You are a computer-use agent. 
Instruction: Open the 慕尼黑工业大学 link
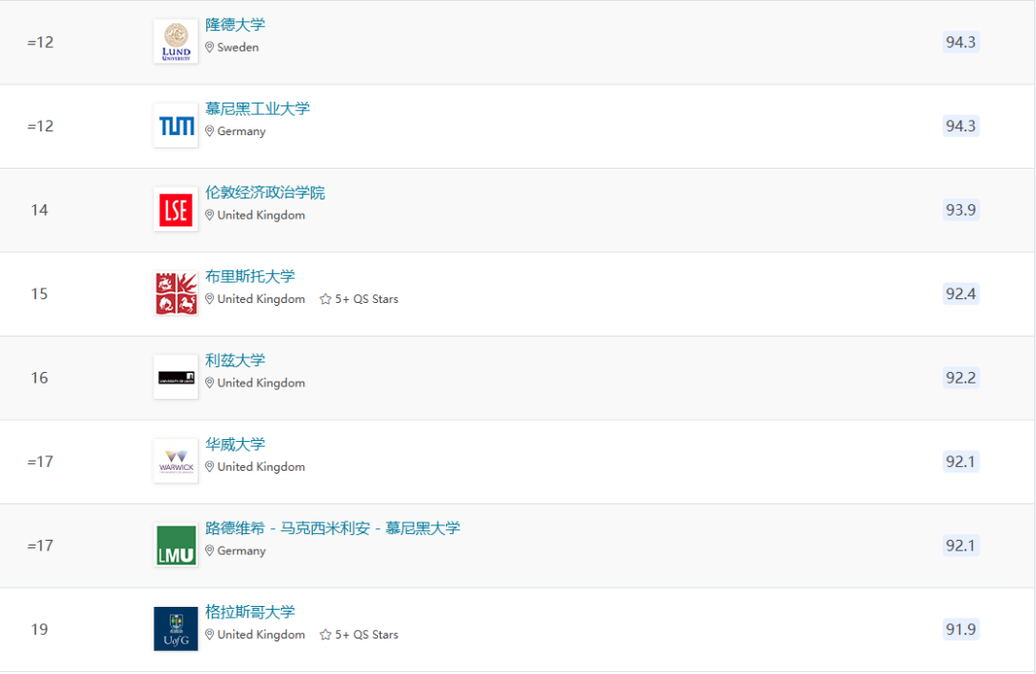coord(257,108)
